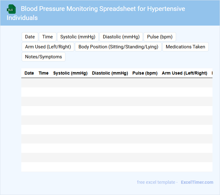Click the Arm Used (Left/Right) tag

pos(48,47)
